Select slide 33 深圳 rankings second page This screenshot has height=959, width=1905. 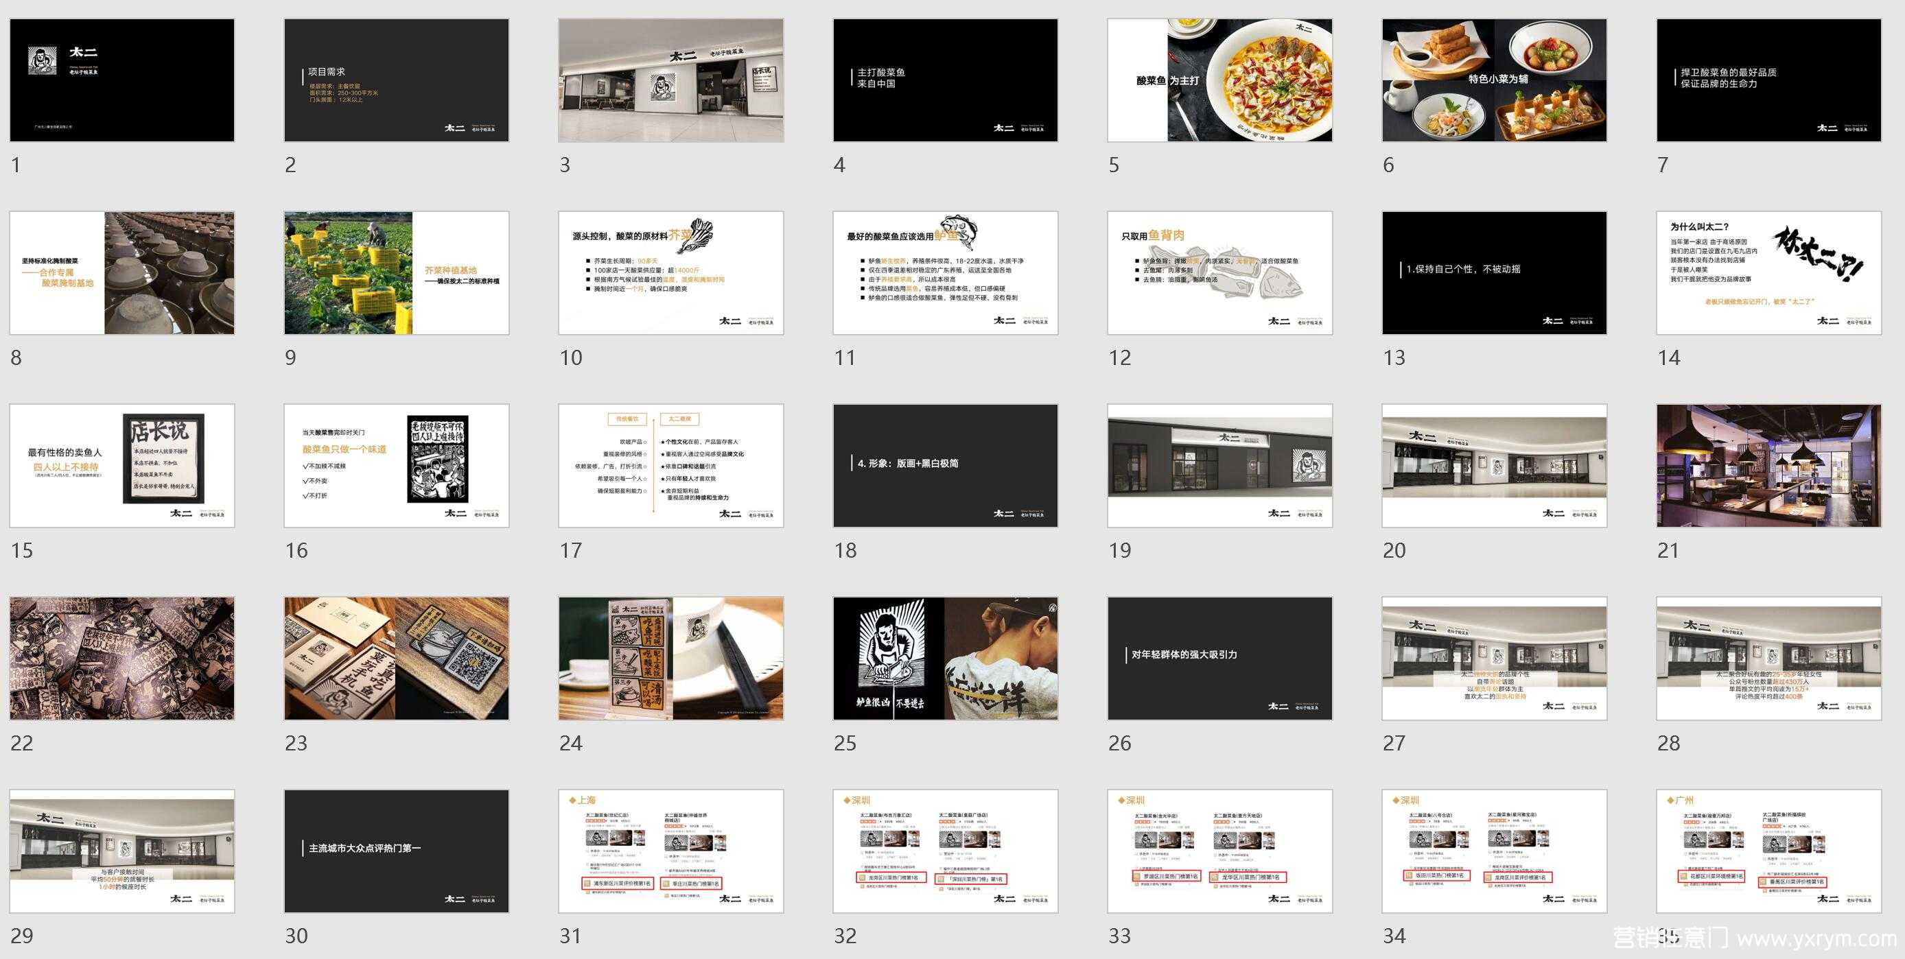tap(1219, 851)
